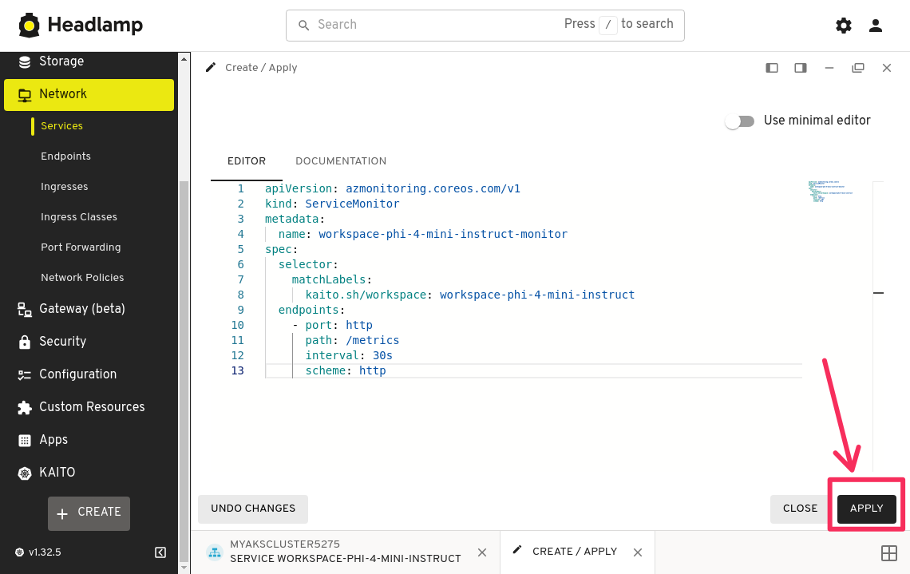This screenshot has height=574, width=910.
Task: Click the editor minimap overview
Action: pos(830,193)
